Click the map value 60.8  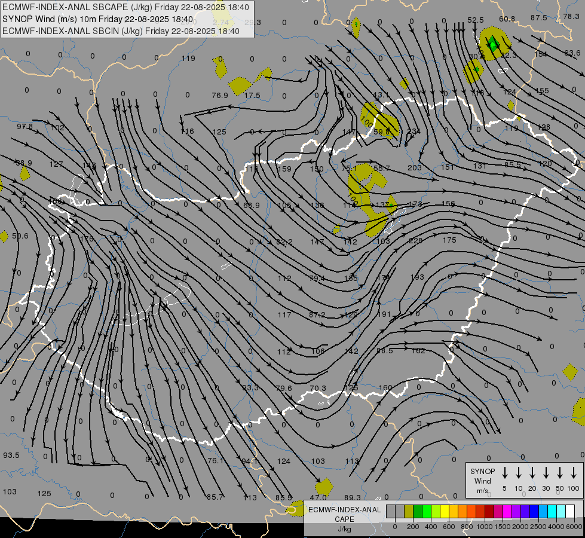tap(507, 19)
